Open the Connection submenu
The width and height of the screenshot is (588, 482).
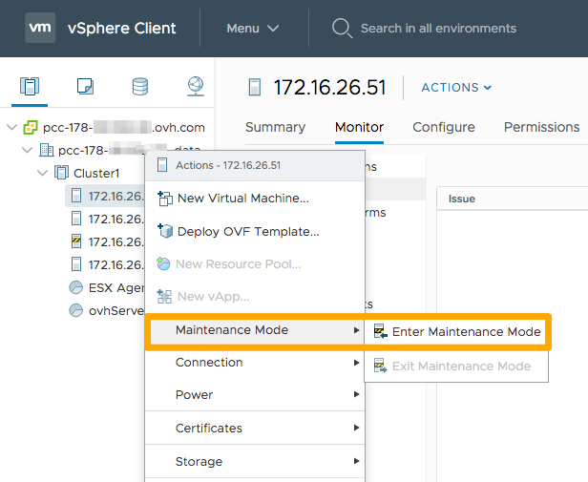tap(208, 363)
